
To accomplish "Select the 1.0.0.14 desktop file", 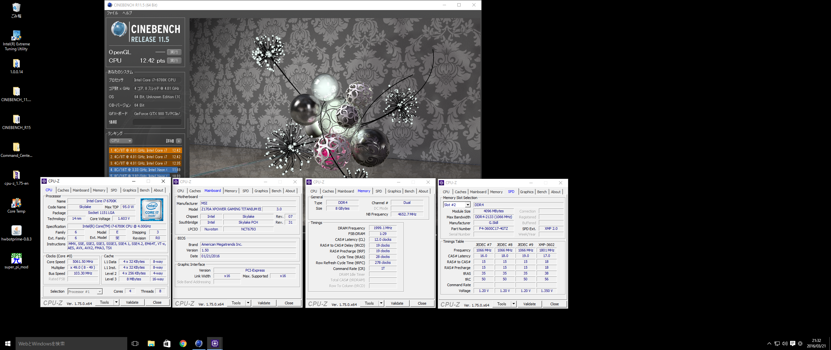I will pos(16,66).
